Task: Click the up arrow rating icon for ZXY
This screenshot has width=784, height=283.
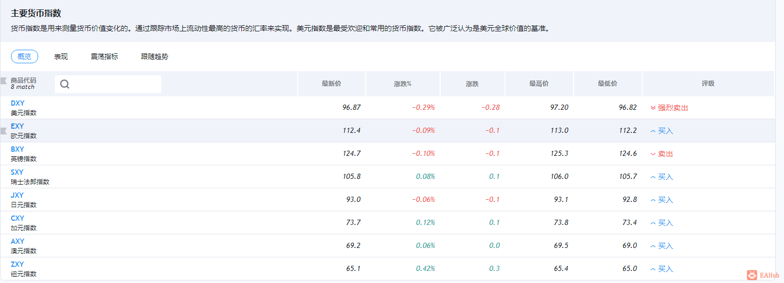Action: pos(653,269)
